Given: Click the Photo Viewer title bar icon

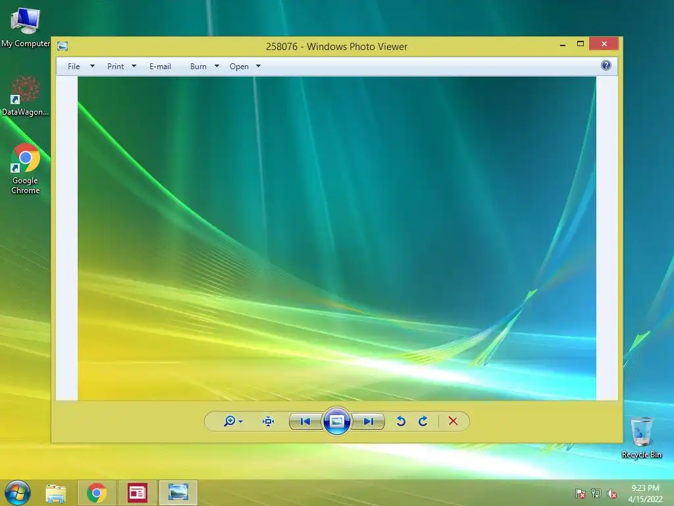Looking at the screenshot, I should [x=63, y=46].
